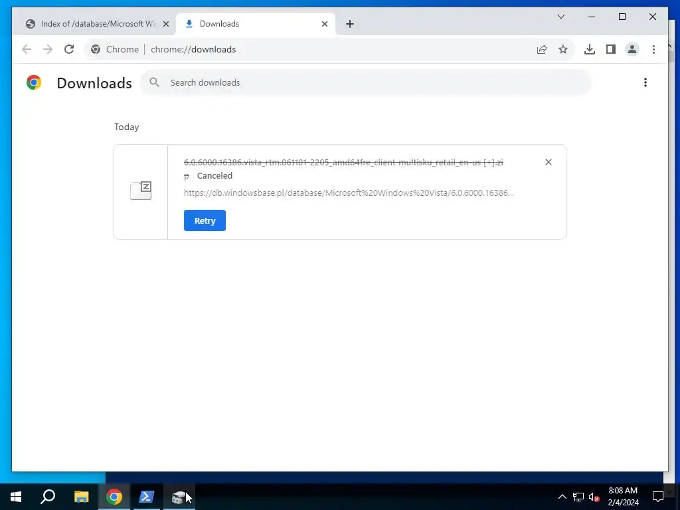Viewport: 680px width, 510px height.
Task: Click the muted volume tray icon
Action: 594,497
